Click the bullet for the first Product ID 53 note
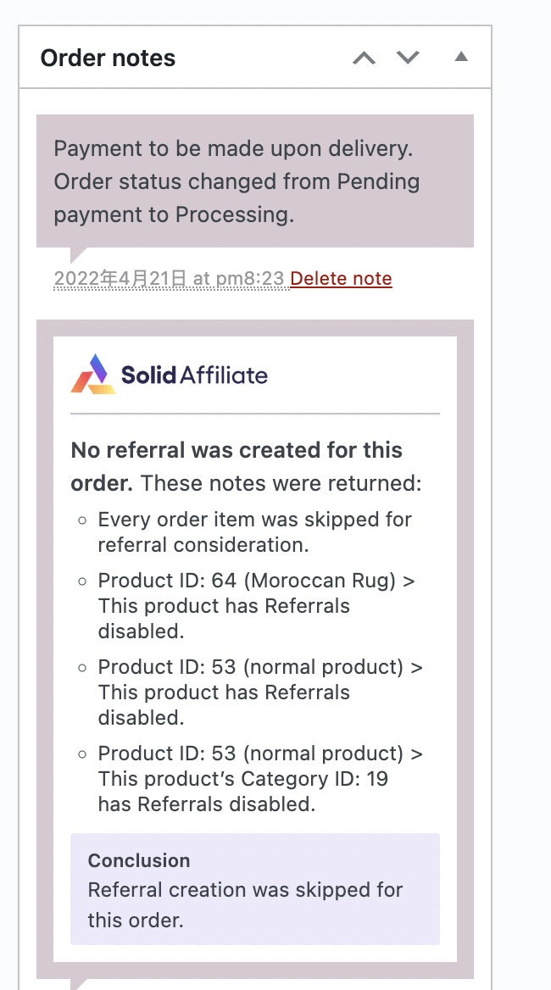 82,667
